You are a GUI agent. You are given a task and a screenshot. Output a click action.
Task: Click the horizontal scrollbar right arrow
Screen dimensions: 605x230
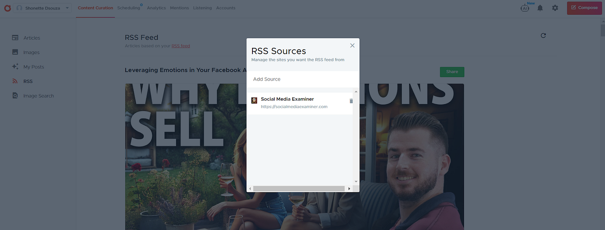tap(349, 189)
